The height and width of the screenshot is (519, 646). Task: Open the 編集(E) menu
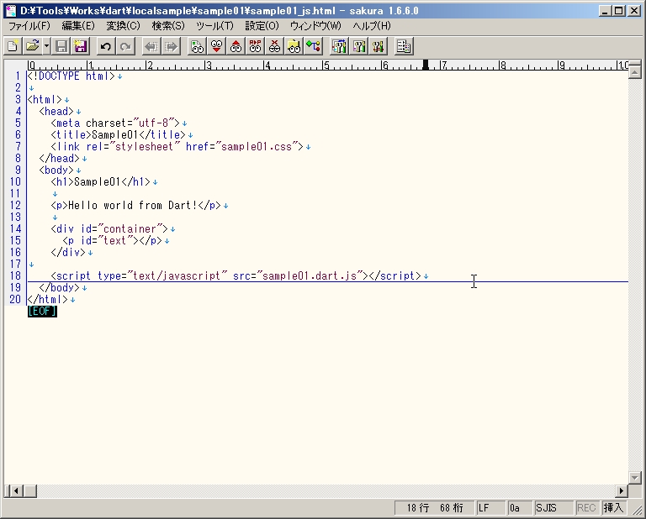(x=78, y=26)
